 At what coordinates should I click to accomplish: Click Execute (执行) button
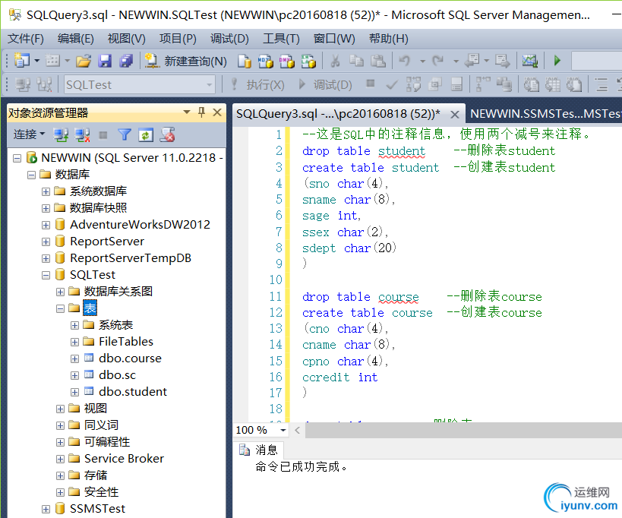[258, 84]
